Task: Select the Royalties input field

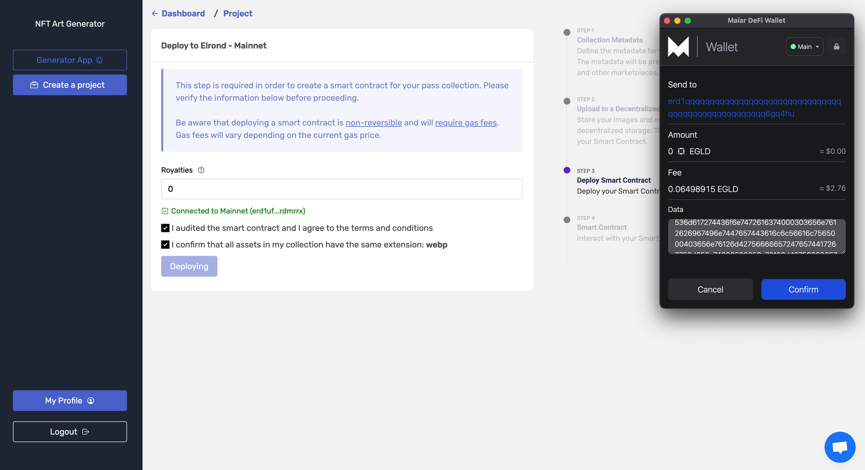Action: (342, 189)
